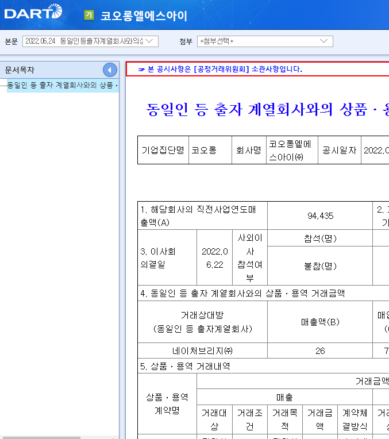This screenshot has width=389, height=439.
Task: Click the 매출액(B) header cell
Action: 320,322
